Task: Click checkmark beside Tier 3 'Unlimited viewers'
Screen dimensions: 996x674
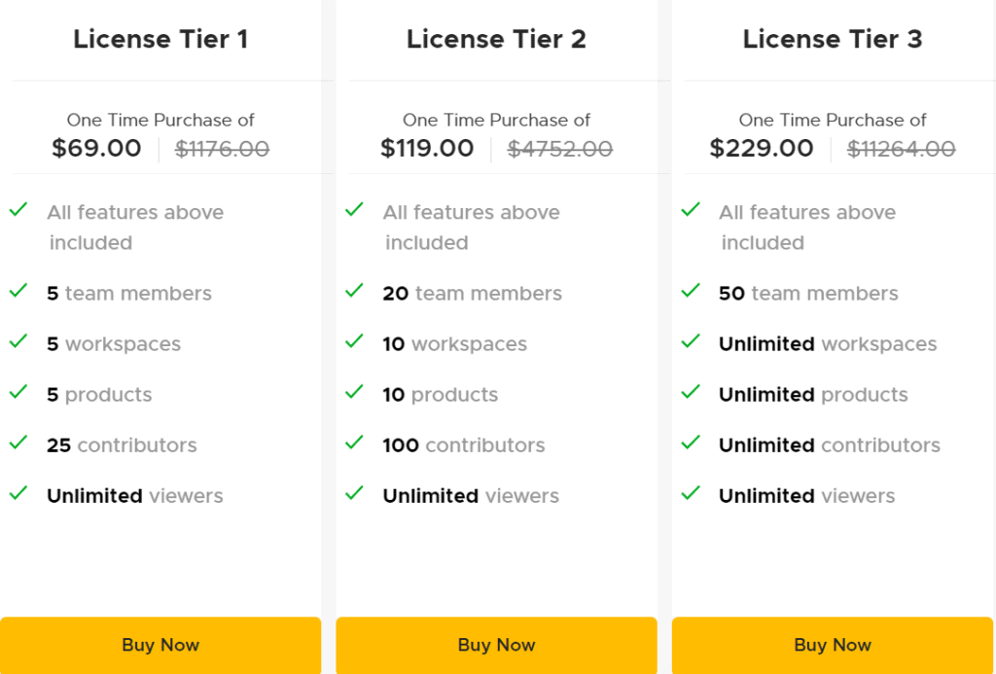Action: [691, 493]
